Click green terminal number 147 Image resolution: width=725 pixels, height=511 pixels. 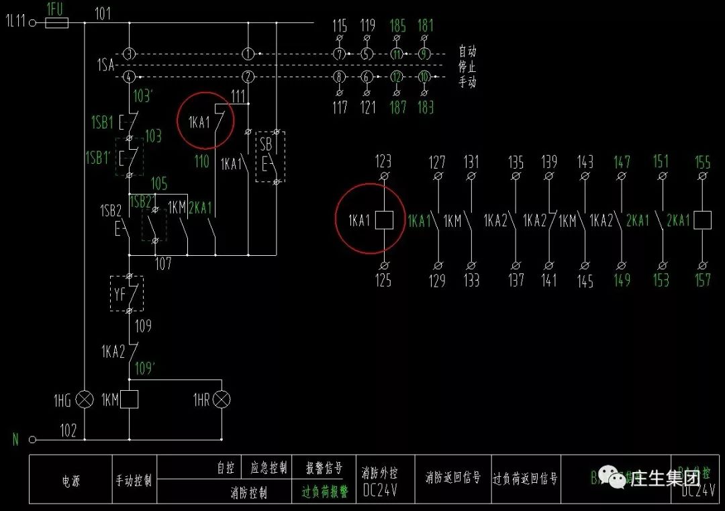tap(622, 162)
